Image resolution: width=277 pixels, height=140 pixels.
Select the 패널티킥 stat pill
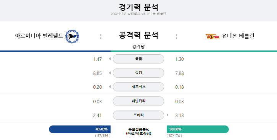tap(138, 101)
